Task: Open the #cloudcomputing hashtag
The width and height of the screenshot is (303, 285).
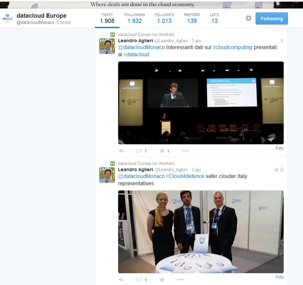Action: (x=232, y=47)
